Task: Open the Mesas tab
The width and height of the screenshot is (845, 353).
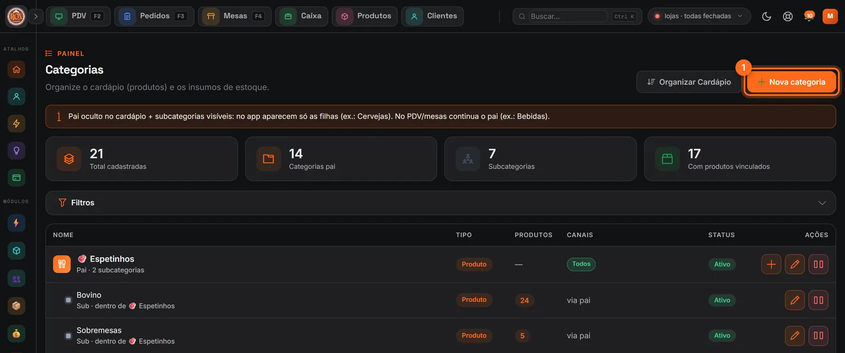Action: click(234, 16)
